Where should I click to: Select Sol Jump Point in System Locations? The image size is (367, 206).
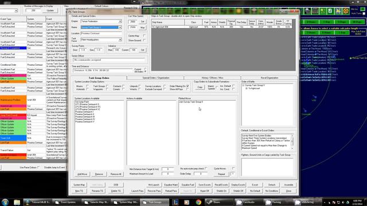(82, 102)
